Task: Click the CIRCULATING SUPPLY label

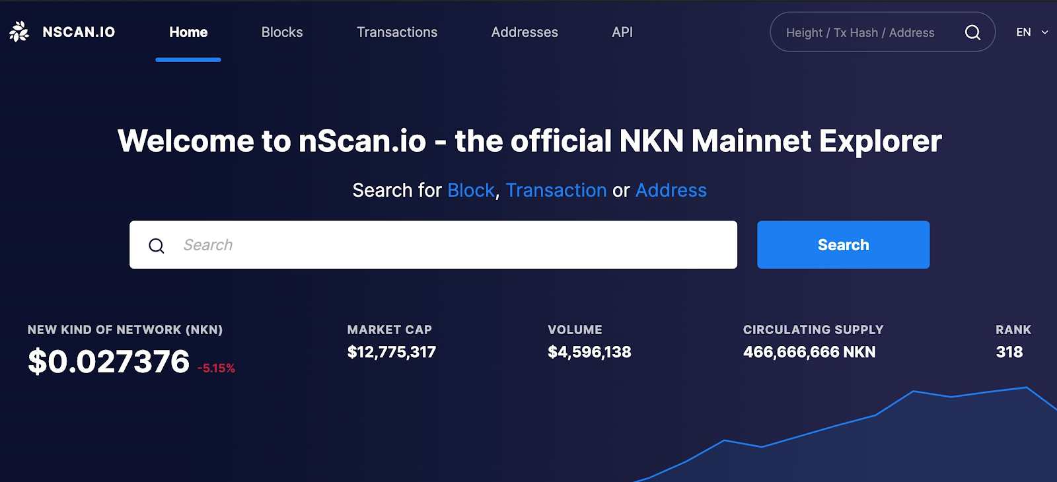Action: point(813,329)
